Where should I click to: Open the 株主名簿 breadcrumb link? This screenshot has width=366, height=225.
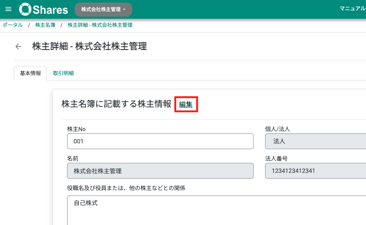coord(45,25)
